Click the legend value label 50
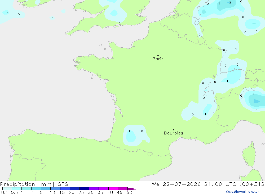Image resolution: width=265 pixels, height=194 pixels. coord(130,192)
